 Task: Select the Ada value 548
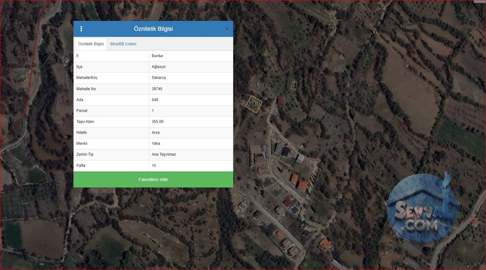155,100
